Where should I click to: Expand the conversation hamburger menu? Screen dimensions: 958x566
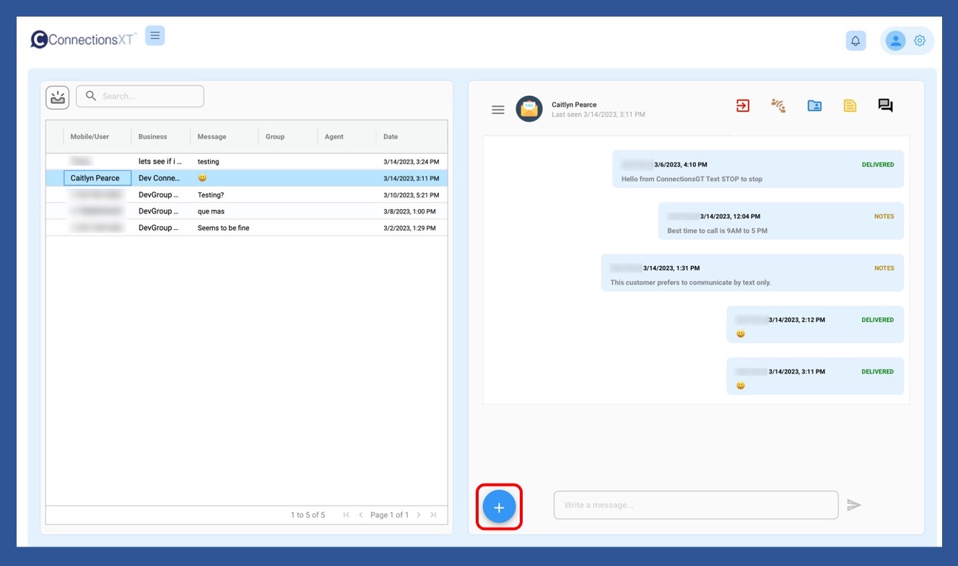pos(497,110)
